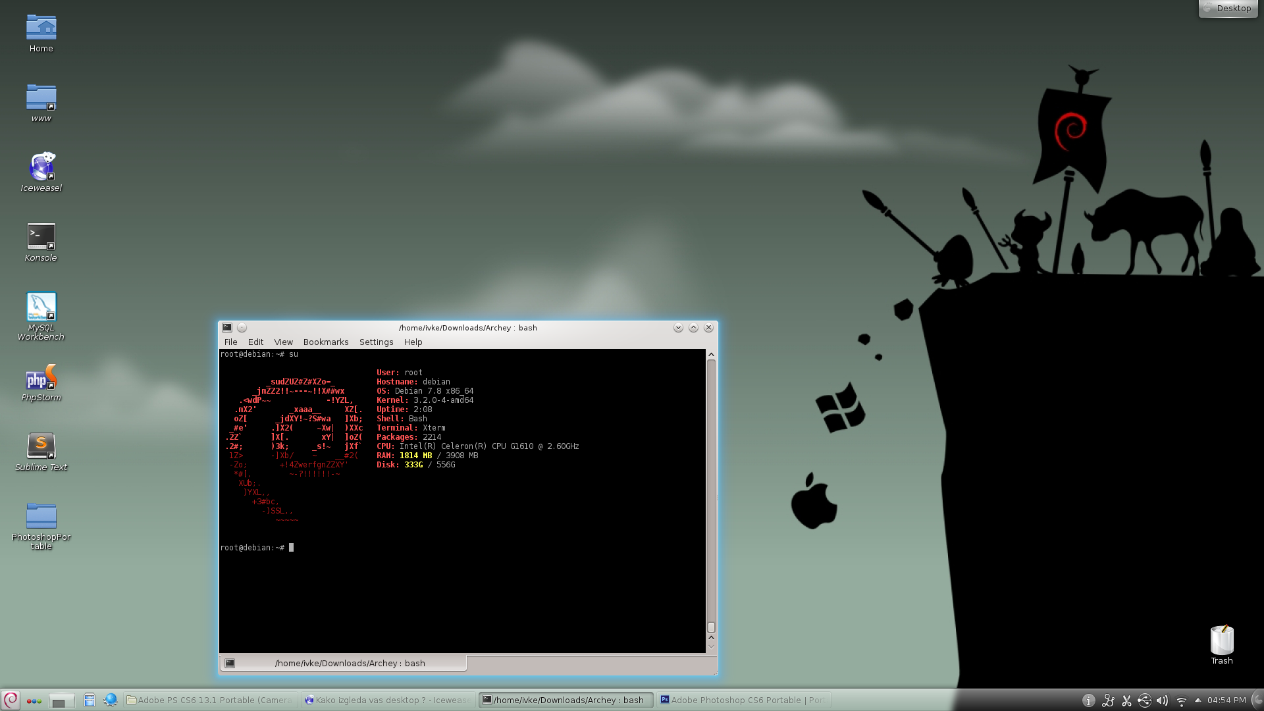Open the Trash icon on desktop
This screenshot has height=711, width=1264.
(1221, 642)
